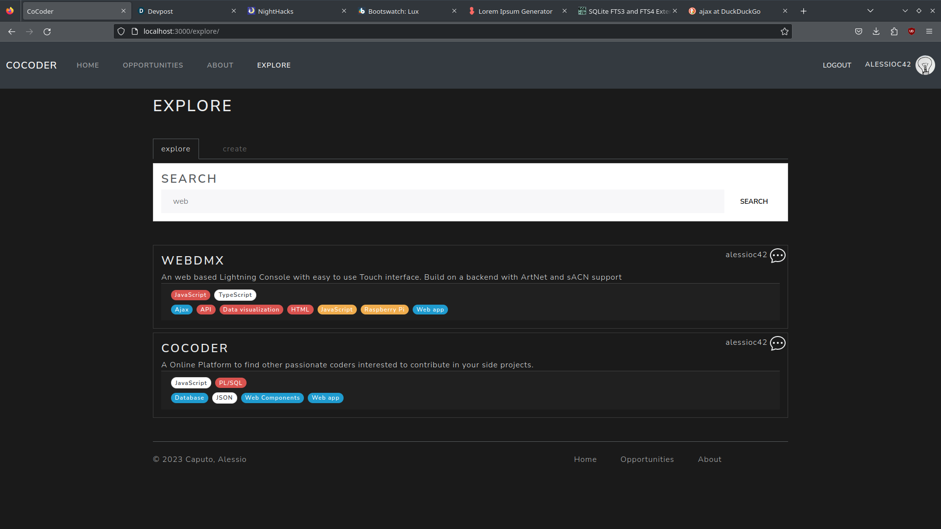Expand the list all tabs chevron

coord(870,11)
